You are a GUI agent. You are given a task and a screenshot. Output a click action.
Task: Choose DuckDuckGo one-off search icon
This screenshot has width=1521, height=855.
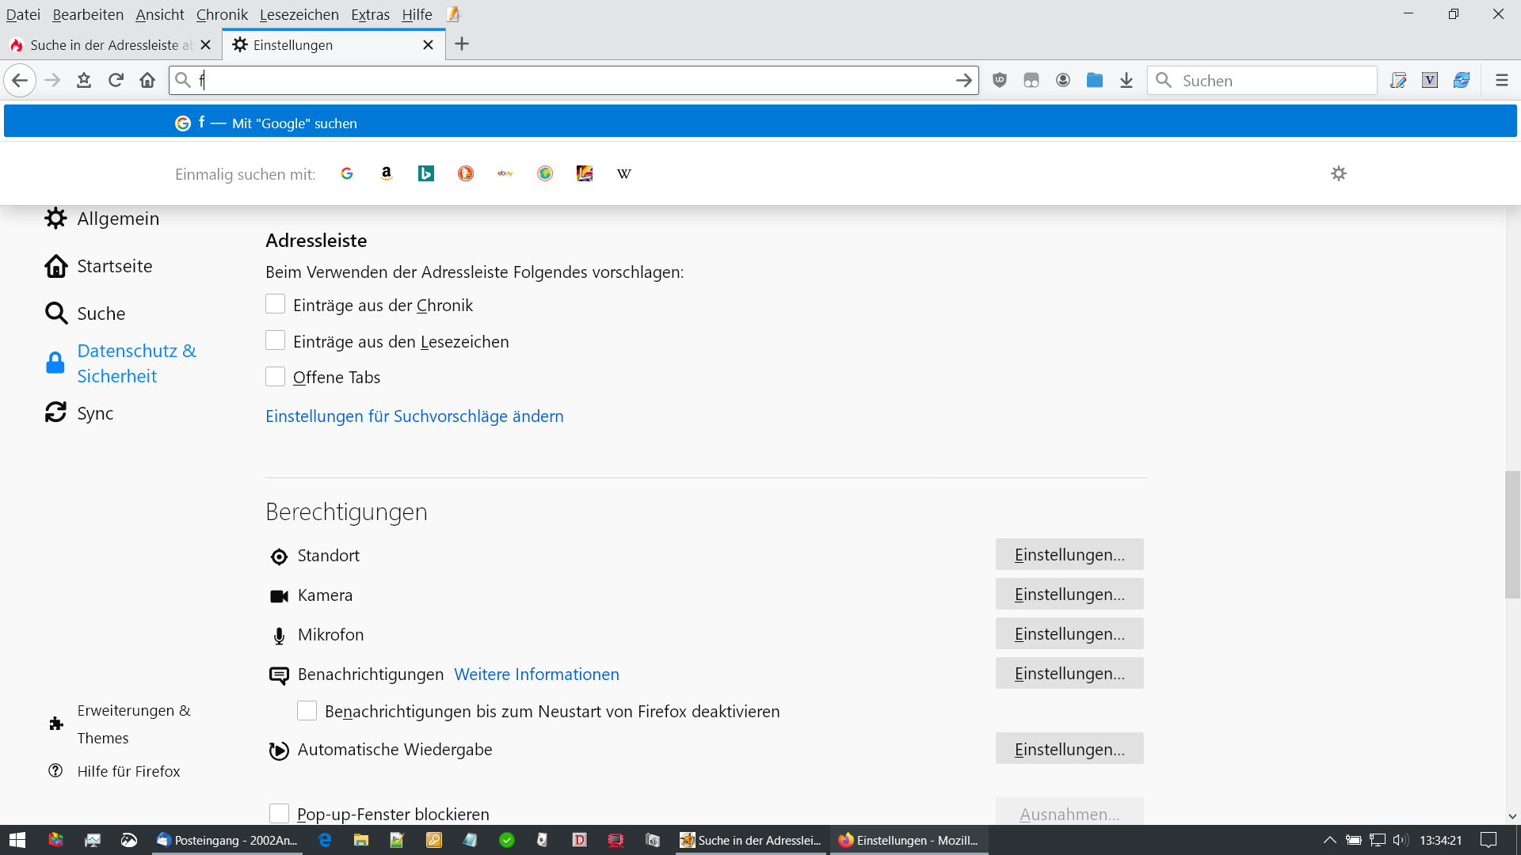(466, 173)
